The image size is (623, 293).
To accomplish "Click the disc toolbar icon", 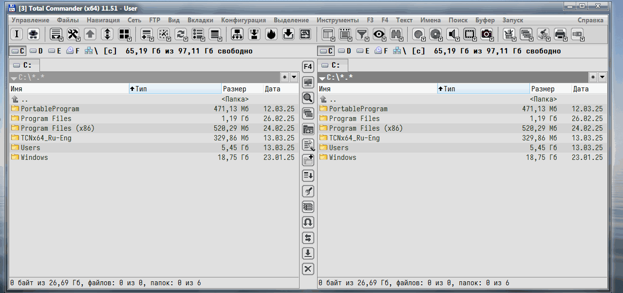I will [x=435, y=34].
